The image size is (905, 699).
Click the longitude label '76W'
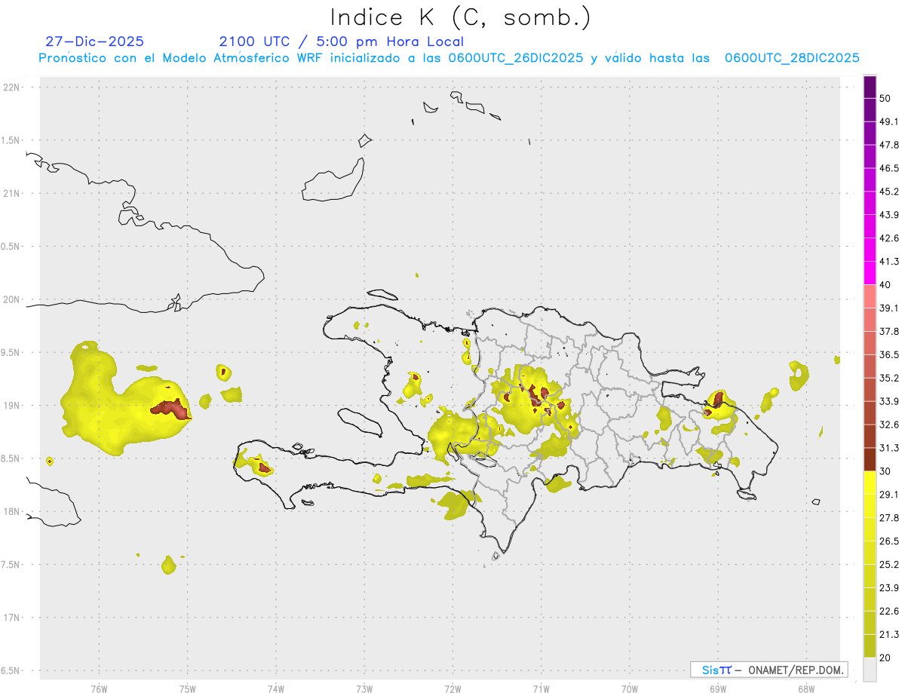[x=99, y=689]
